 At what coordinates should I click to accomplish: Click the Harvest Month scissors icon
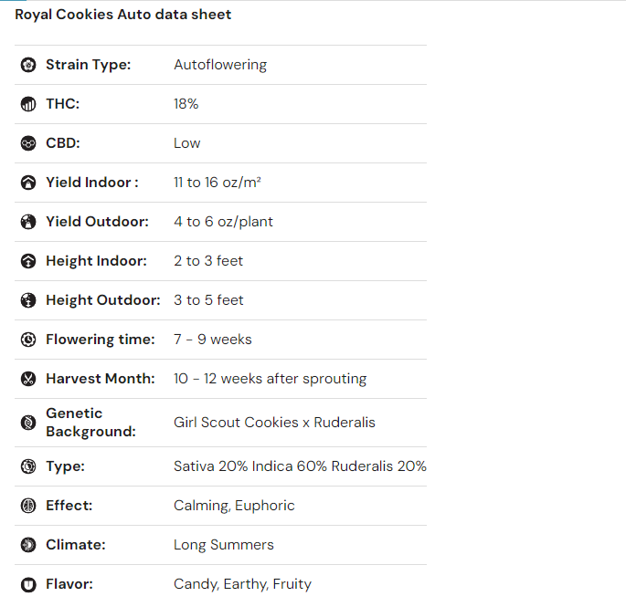[x=28, y=379]
